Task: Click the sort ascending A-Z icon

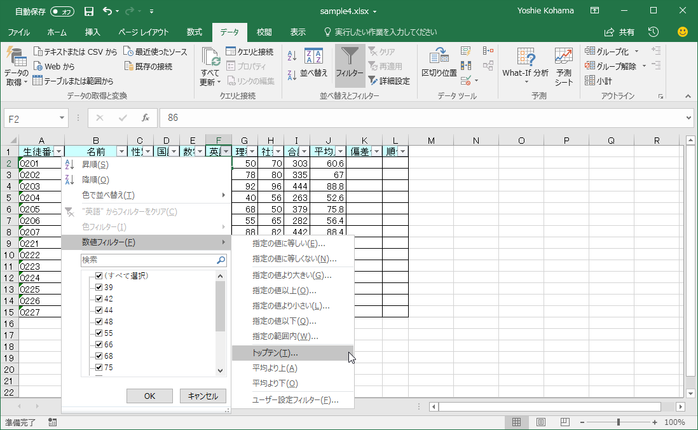Action: (292, 55)
